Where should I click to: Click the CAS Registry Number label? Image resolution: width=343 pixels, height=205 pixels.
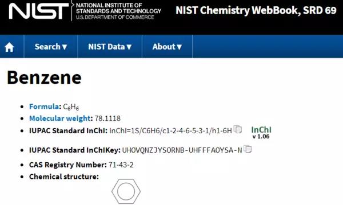[68, 165]
